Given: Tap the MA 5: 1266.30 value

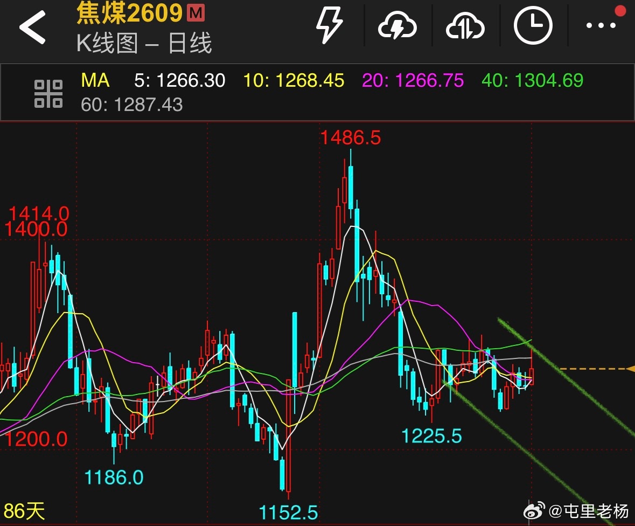Looking at the screenshot, I should pos(180,80).
